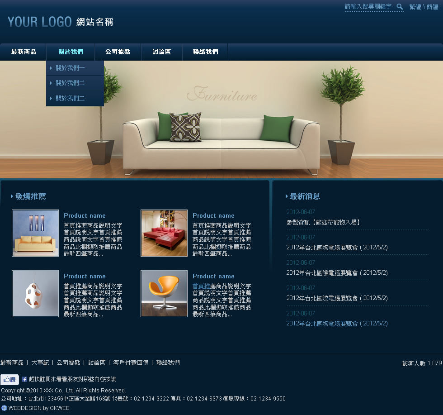
Task: Switch language to 簡體
Action: pos(432,7)
